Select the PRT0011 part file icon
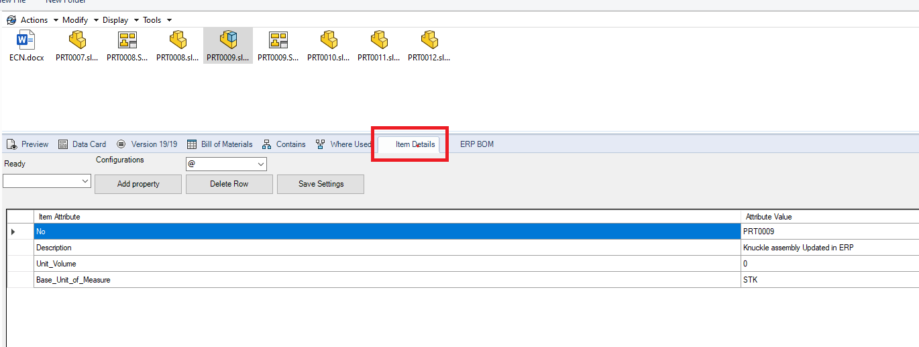Viewport: 919px width, 347px height. [x=379, y=40]
